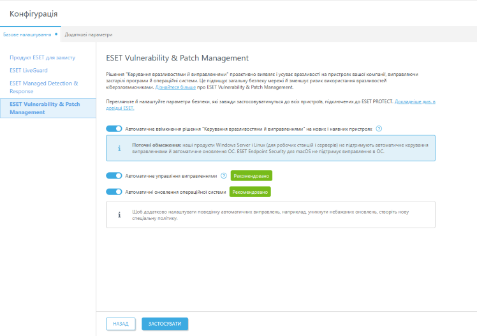Click the НАЗАД button
Screen dimensions: 477x336
point(121,324)
